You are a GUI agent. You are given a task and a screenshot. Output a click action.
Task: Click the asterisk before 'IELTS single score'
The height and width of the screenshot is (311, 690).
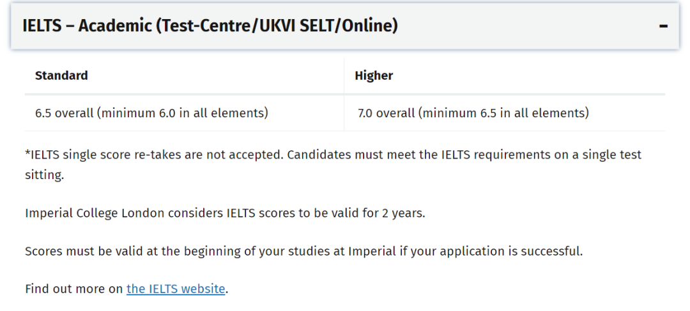pyautogui.click(x=27, y=154)
